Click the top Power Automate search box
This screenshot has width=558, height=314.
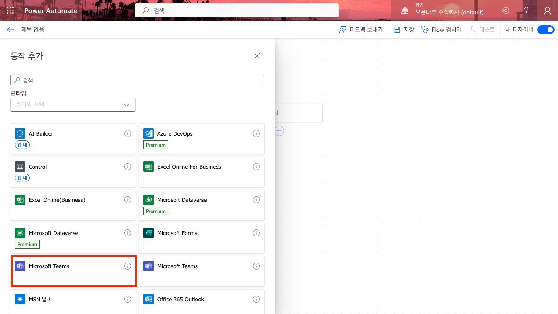[237, 10]
